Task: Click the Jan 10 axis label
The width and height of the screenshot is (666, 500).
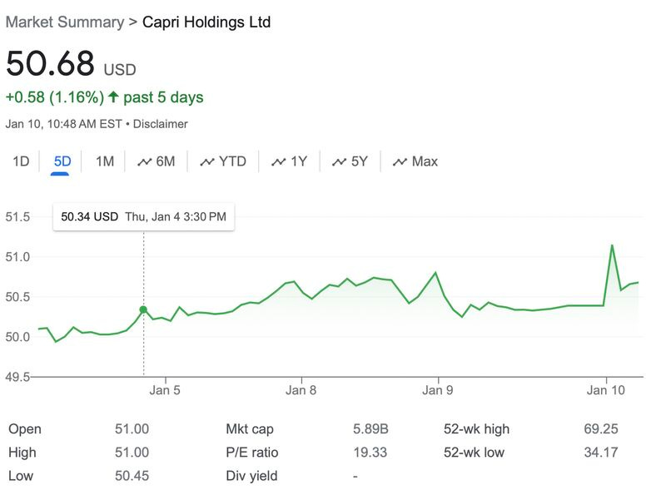Action: [606, 390]
